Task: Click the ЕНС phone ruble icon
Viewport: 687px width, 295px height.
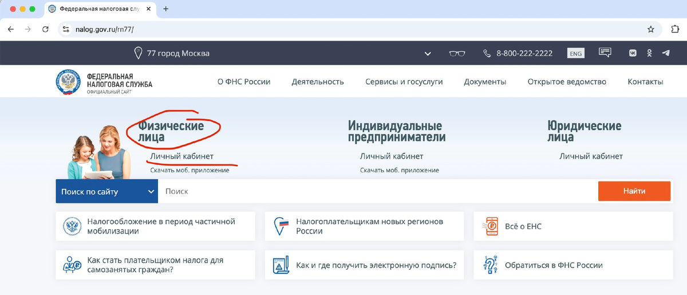Action: 489,226
